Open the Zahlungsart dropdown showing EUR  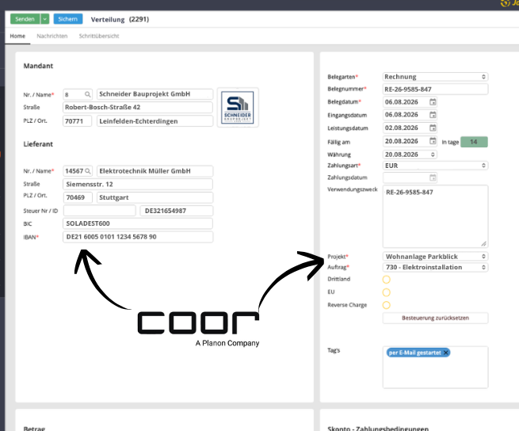[x=435, y=166]
